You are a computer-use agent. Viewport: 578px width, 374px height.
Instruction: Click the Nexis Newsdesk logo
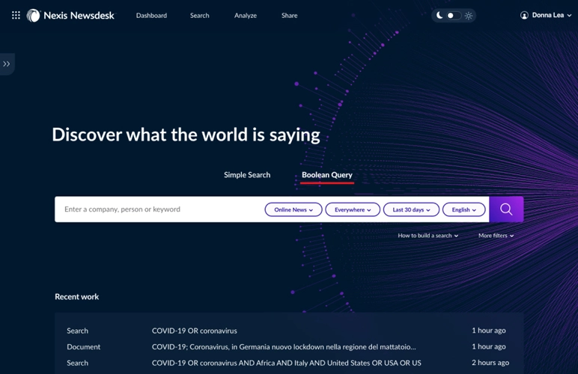pyautogui.click(x=71, y=15)
